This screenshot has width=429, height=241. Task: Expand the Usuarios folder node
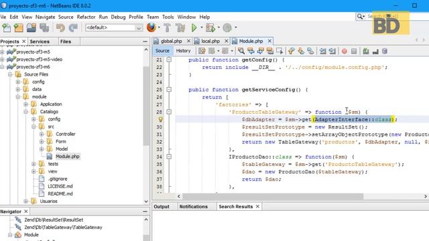(26, 202)
